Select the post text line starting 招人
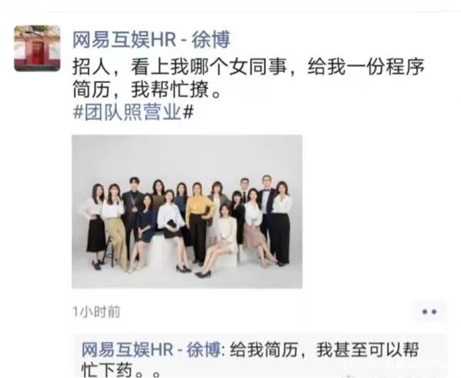This screenshot has height=378, width=461. [248, 67]
